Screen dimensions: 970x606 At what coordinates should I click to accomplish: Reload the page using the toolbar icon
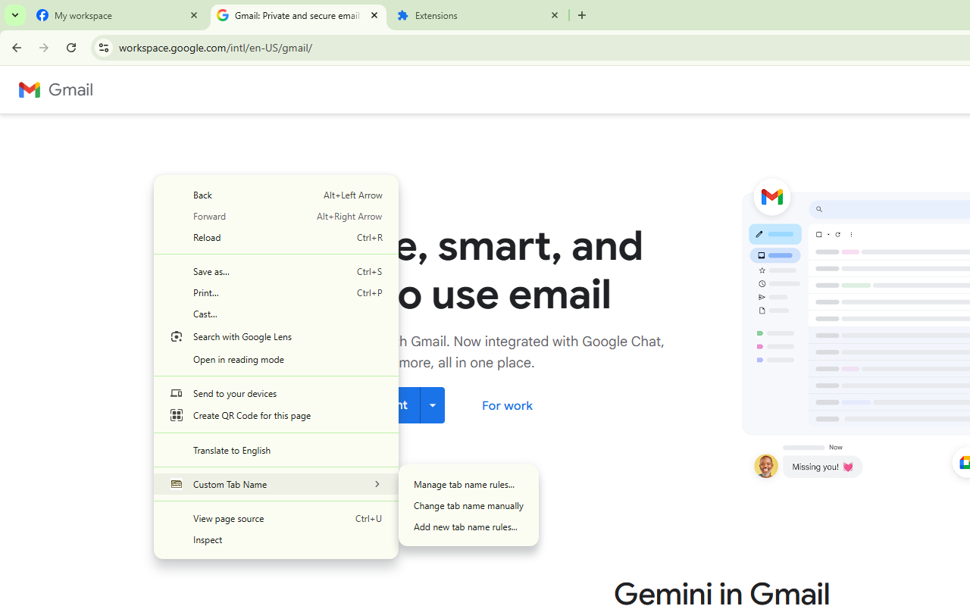click(x=70, y=47)
